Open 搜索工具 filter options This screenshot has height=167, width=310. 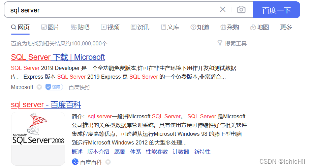tap(236, 44)
